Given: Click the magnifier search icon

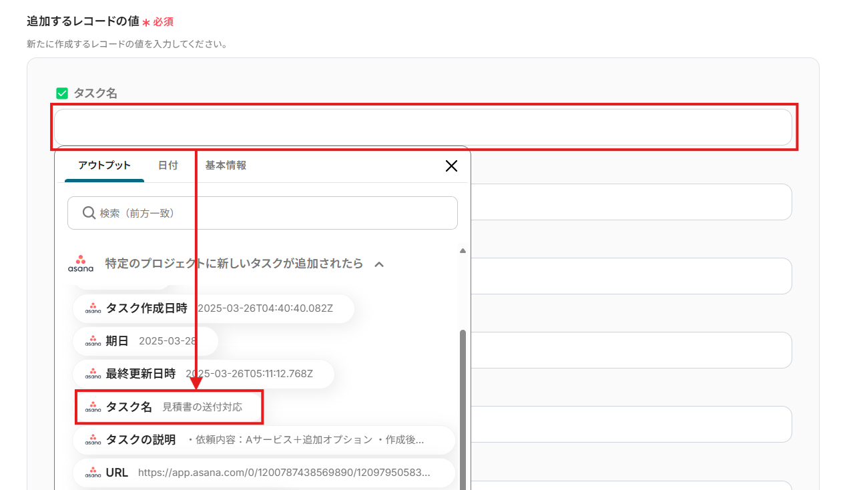Looking at the screenshot, I should pos(89,212).
